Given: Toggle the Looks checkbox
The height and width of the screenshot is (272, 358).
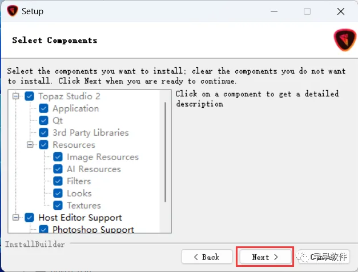Looking at the screenshot, I should [x=58, y=193].
